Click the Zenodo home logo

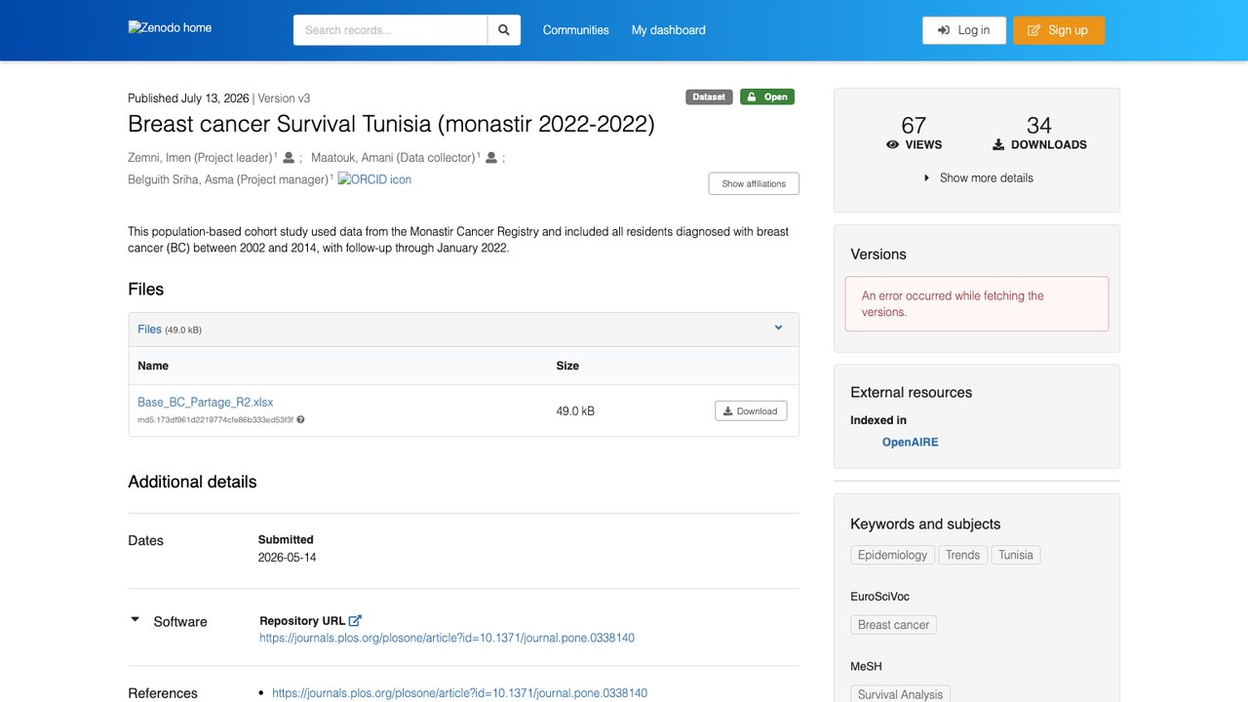point(170,27)
